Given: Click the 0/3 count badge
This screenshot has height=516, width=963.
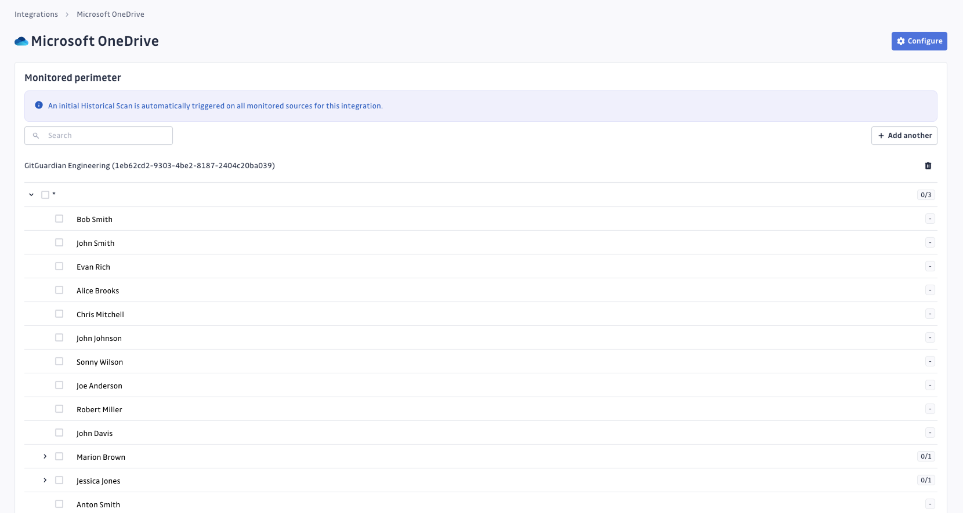Looking at the screenshot, I should click(x=926, y=195).
